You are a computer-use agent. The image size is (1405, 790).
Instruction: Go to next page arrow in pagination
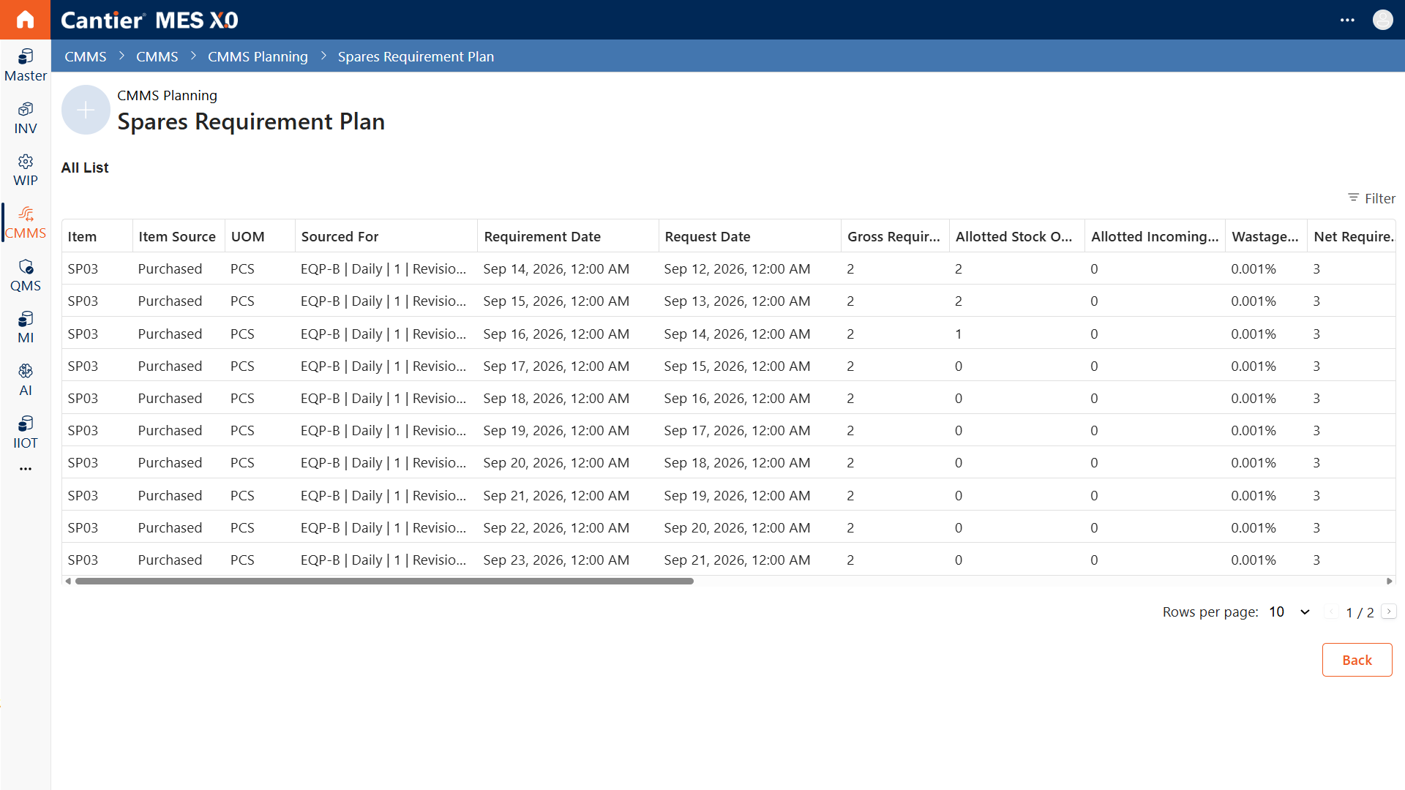tap(1388, 612)
